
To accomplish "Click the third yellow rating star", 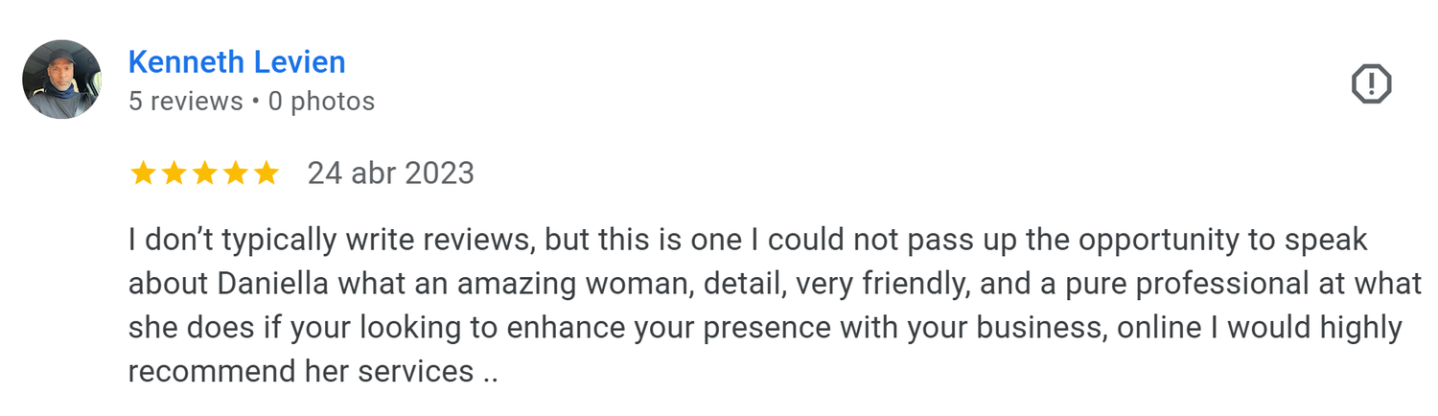I will [204, 173].
